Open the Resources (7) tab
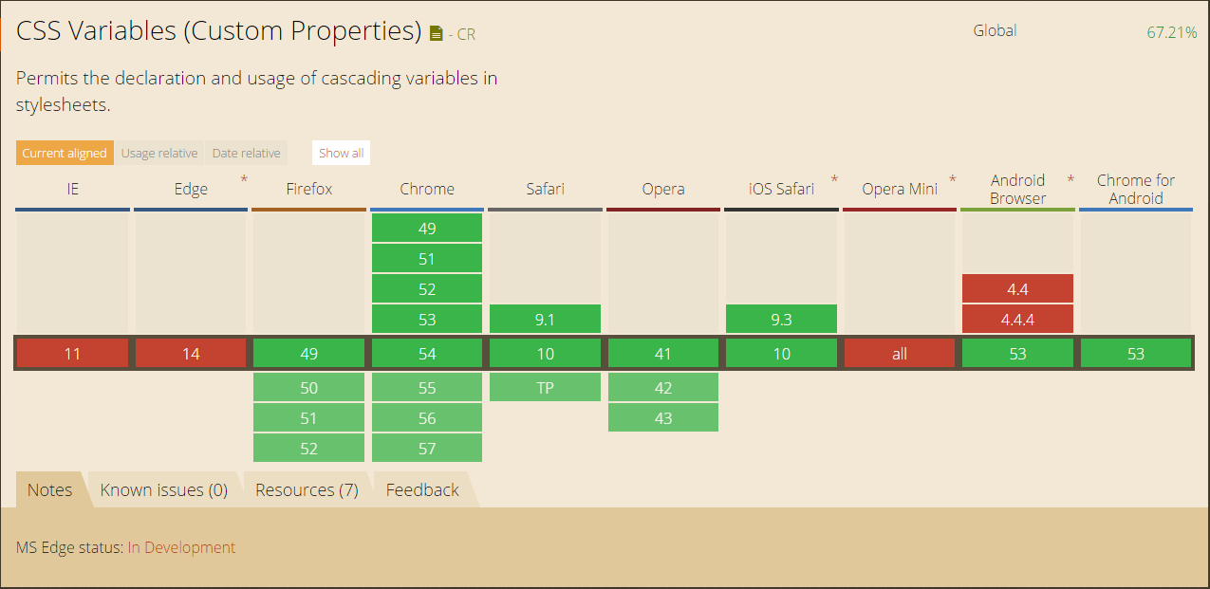 coord(307,489)
